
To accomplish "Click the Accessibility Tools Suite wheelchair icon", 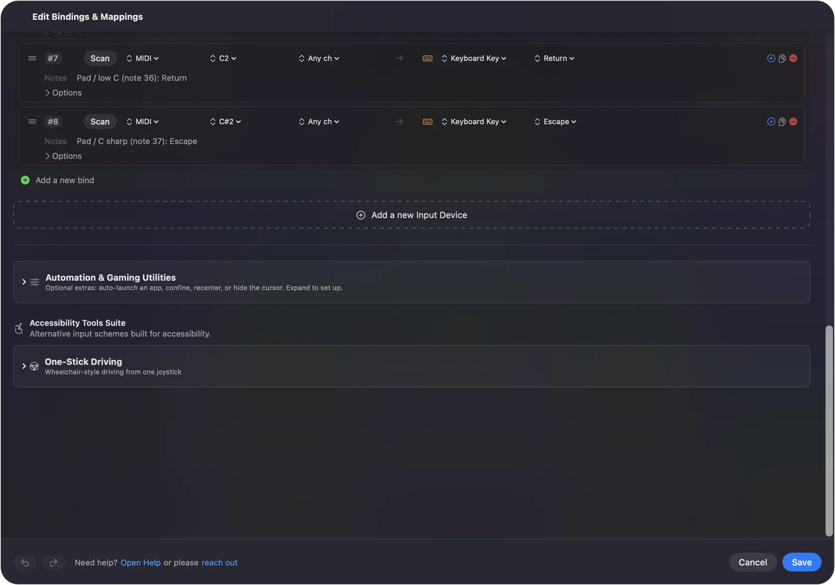I will point(19,328).
